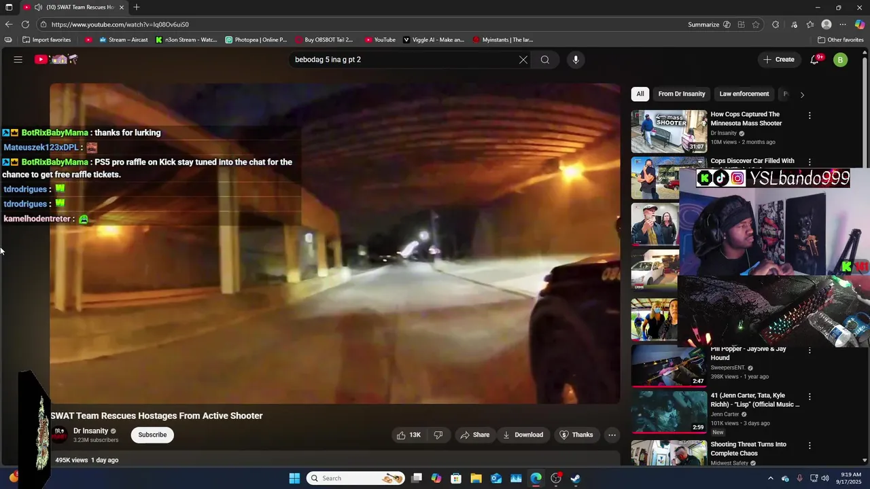
Task: Dislike the video with the thumbs-down
Action: coord(438,435)
